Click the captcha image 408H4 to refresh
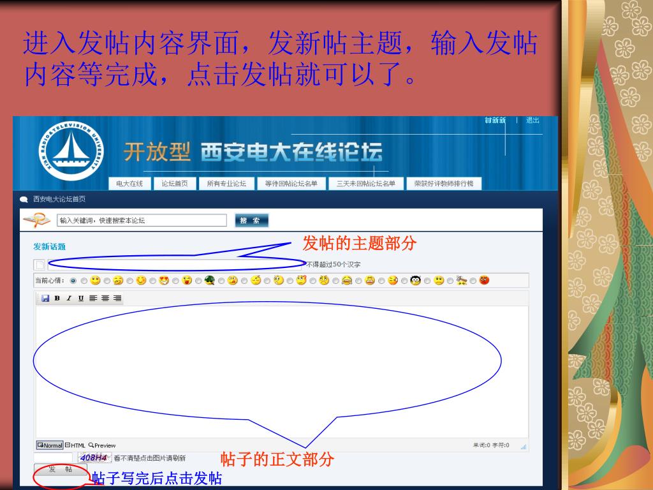The image size is (653, 490). [x=94, y=457]
